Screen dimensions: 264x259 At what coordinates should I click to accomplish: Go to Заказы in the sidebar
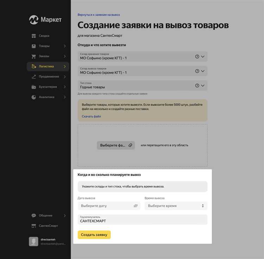[44, 56]
